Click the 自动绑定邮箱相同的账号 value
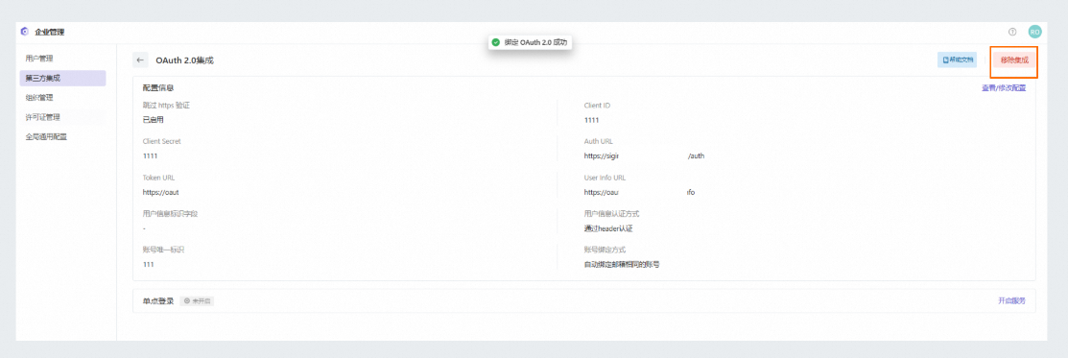This screenshot has height=358, width=1068. [x=623, y=264]
